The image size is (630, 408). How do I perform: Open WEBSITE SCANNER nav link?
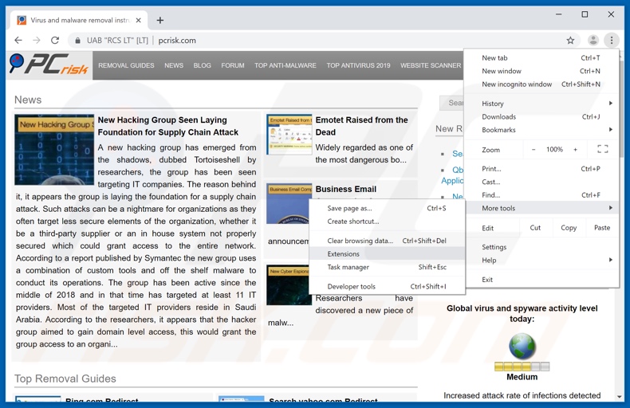tap(431, 65)
